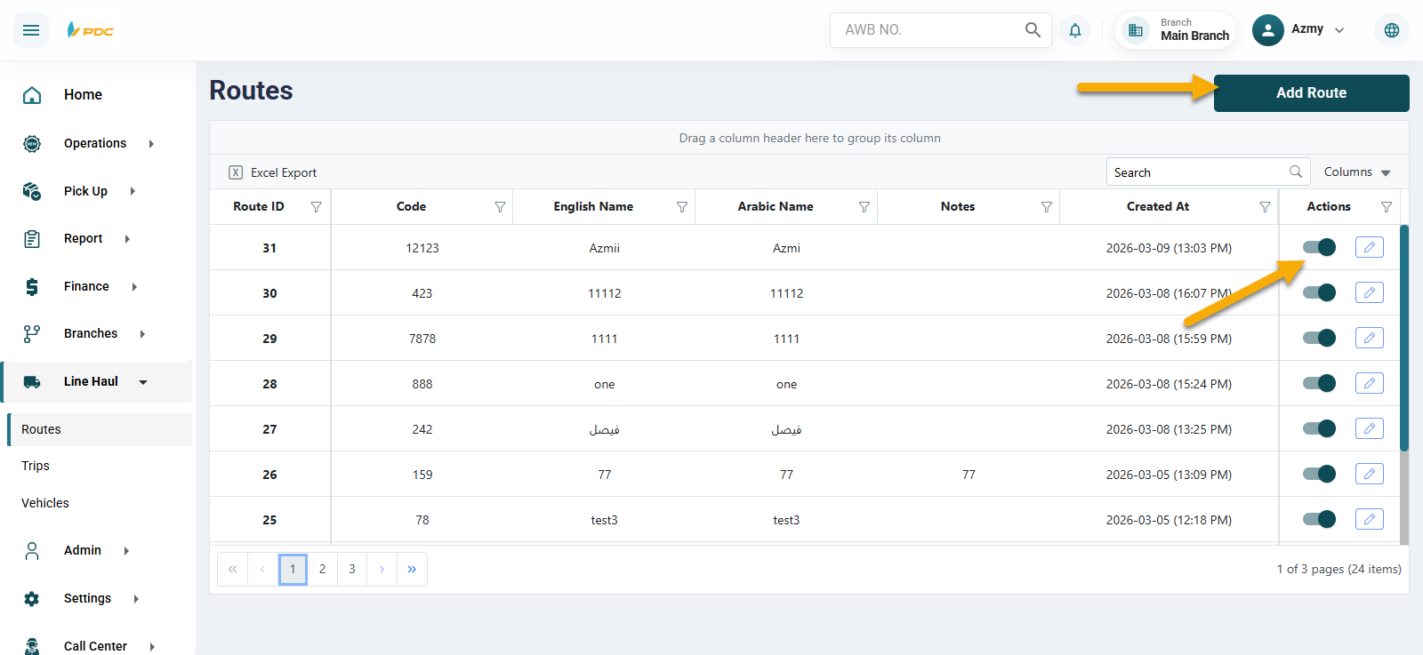Toggle active switch for route 28
This screenshot has height=655, width=1423.
point(1319,383)
